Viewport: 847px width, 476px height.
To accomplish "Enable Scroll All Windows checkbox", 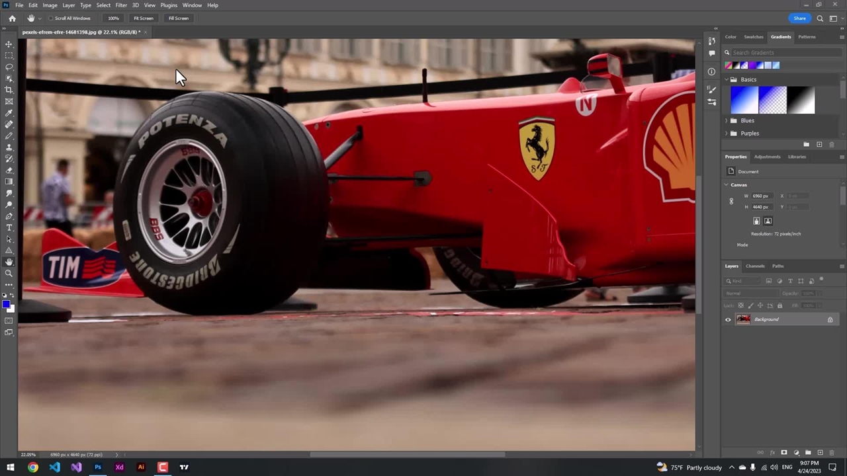I will pyautogui.click(x=51, y=19).
